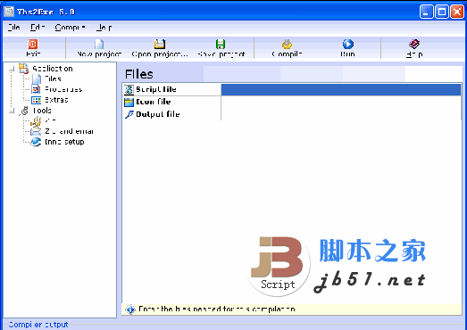
Task: Collapse the Application tree node
Action: (x=12, y=69)
